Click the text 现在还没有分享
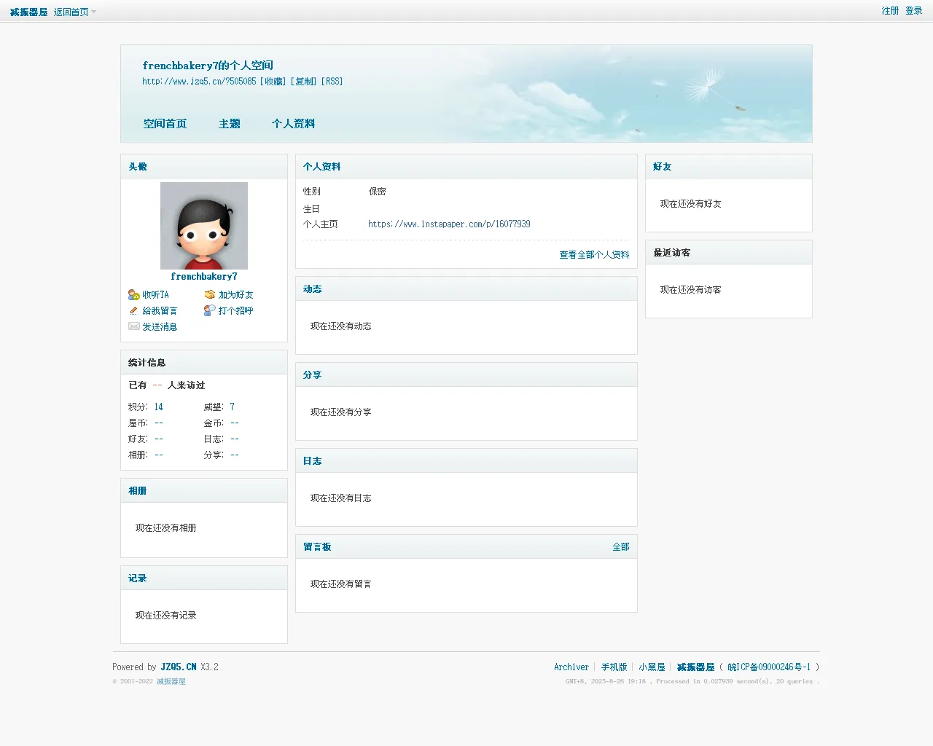 [x=341, y=412]
